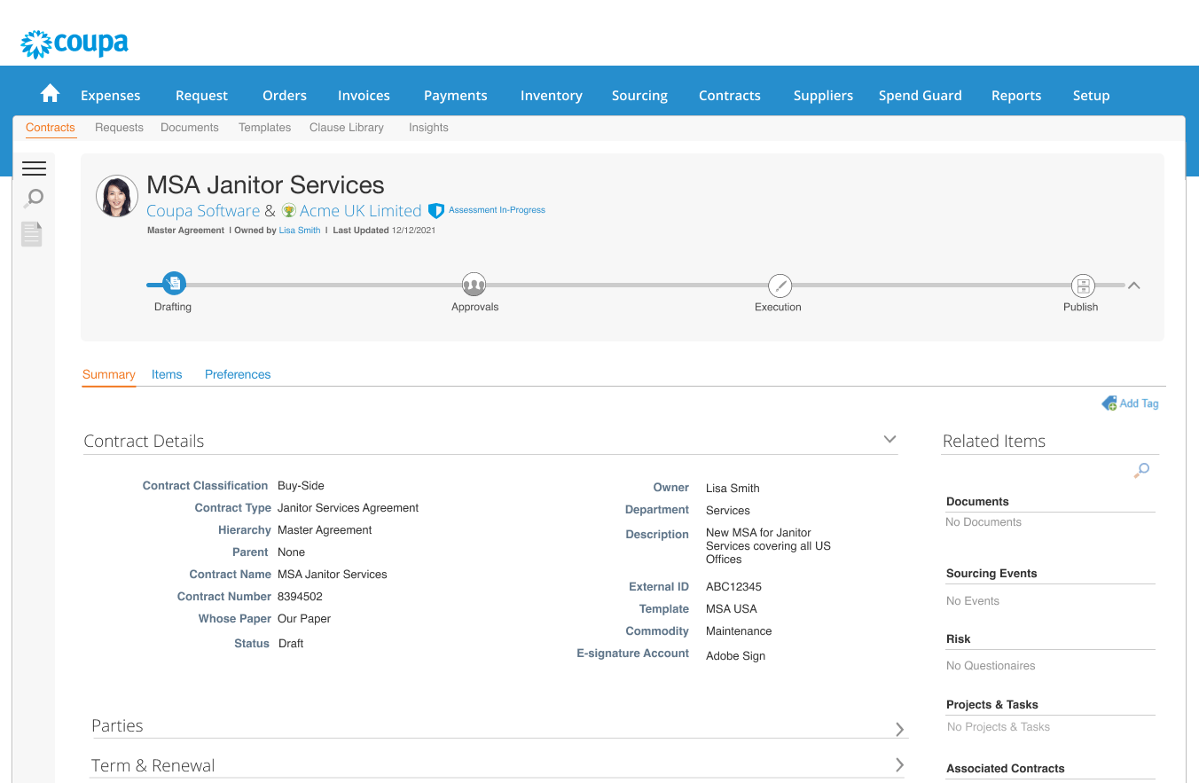The image size is (1199, 783).
Task: Collapse the contract progress header
Action: point(1133,286)
